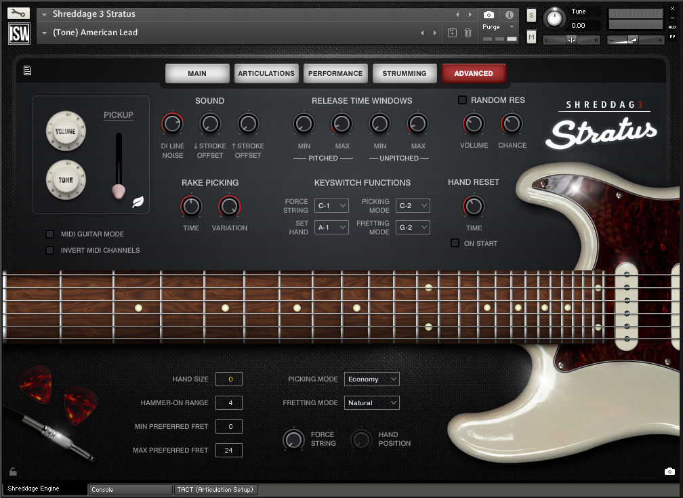Click the camera snapshot icon in header
This screenshot has height=498, width=683.
[489, 14]
